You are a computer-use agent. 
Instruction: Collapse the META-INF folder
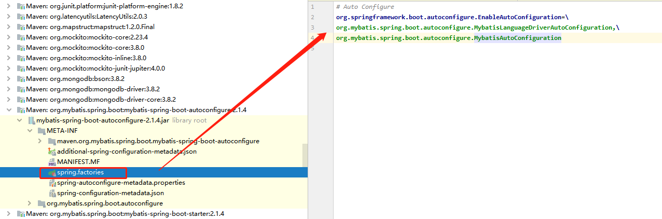pyautogui.click(x=30, y=131)
